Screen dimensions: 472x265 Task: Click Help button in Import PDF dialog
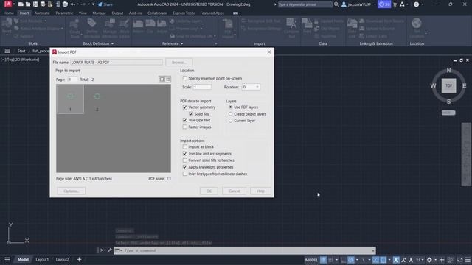(260, 191)
